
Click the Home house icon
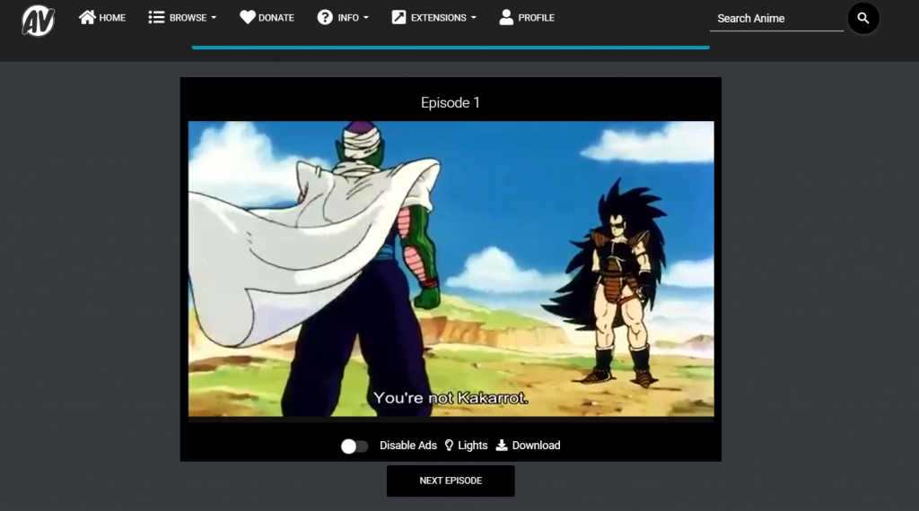tap(87, 18)
